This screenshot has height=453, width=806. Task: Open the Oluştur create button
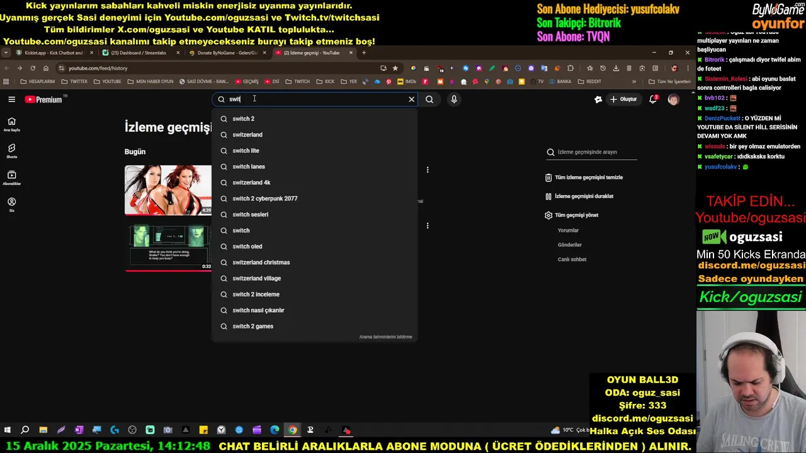pos(623,99)
